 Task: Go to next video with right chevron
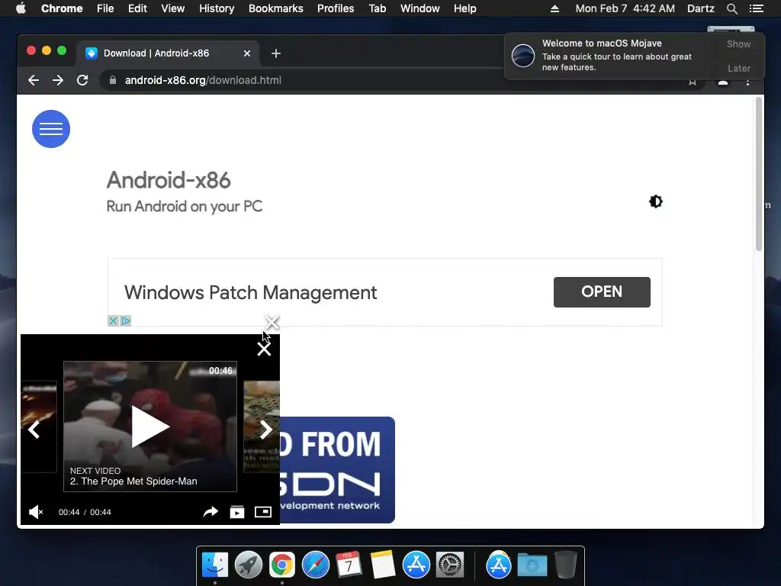pyautogui.click(x=266, y=430)
